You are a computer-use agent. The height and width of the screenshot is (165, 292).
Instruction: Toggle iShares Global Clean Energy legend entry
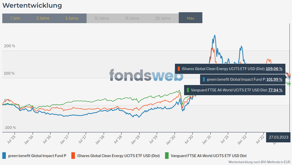(118, 156)
